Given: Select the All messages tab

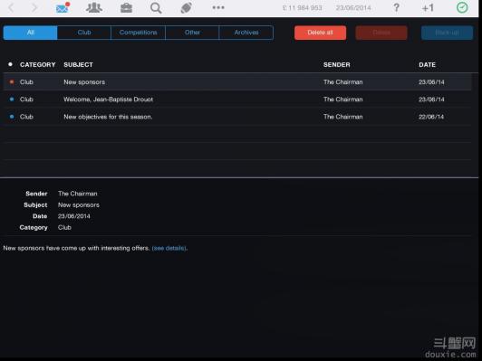Looking at the screenshot, I should point(30,33).
